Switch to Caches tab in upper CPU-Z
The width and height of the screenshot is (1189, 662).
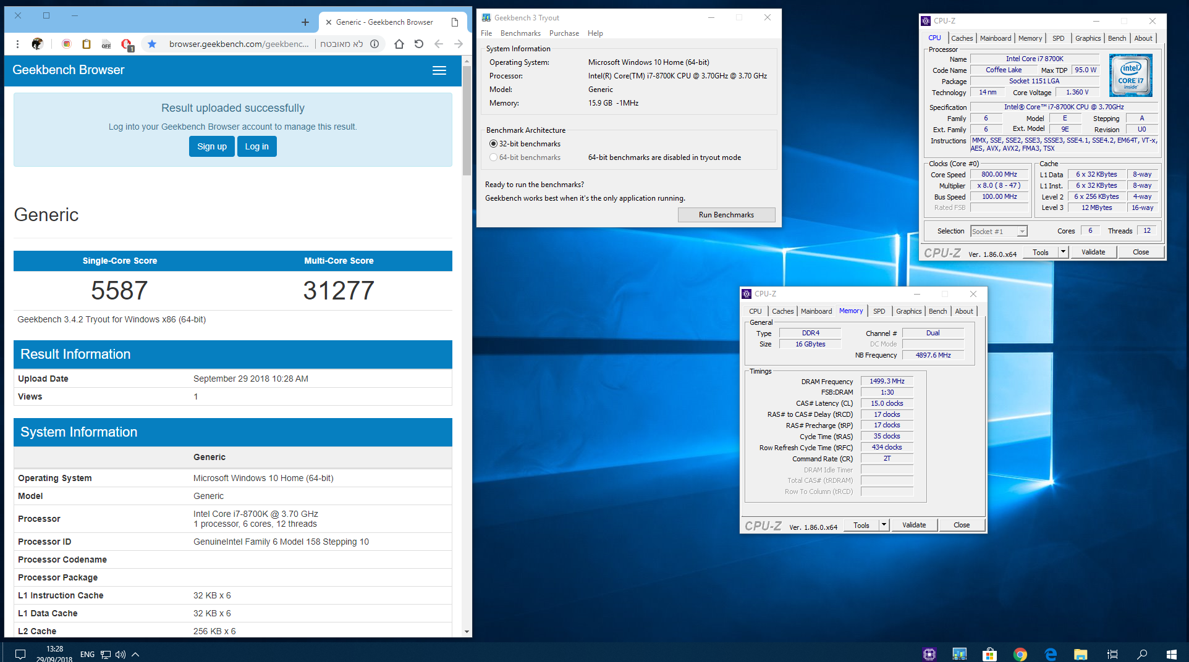[962, 38]
